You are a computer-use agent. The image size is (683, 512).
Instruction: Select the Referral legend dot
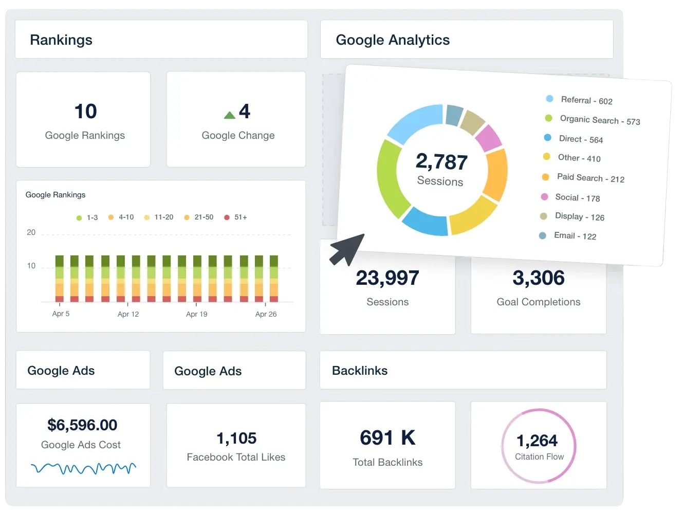click(x=549, y=99)
